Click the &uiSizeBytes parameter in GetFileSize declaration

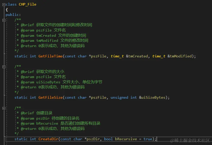(152, 97)
